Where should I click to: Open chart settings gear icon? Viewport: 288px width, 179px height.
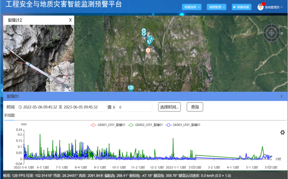(282, 133)
